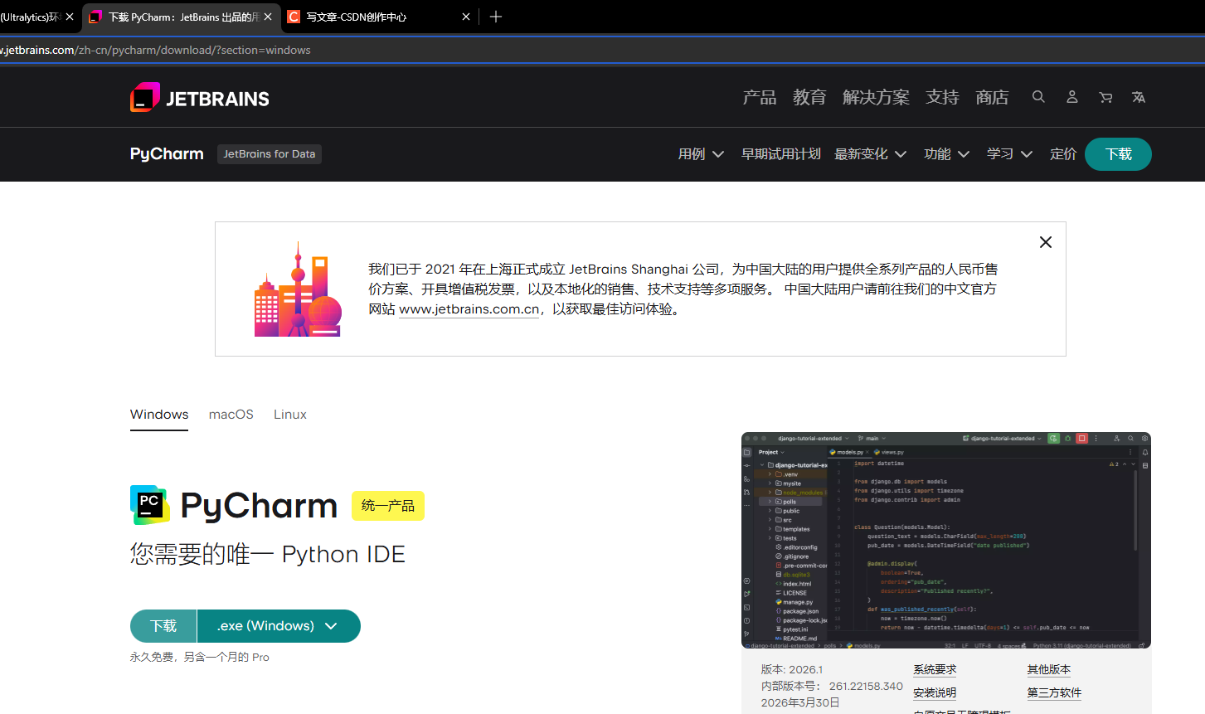1205x714 pixels.
Task: Close the Ultralytics browser tab
Action: pyautogui.click(x=70, y=17)
